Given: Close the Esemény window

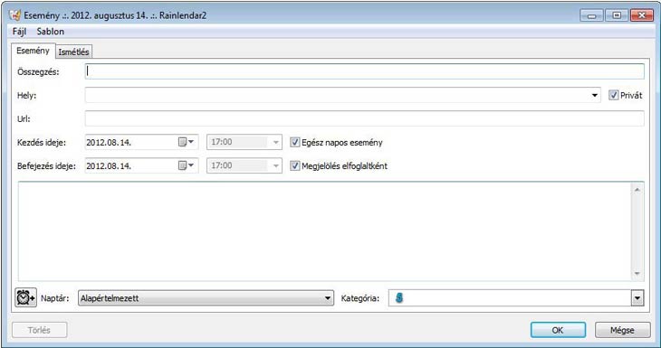Looking at the screenshot, I should [642, 15].
